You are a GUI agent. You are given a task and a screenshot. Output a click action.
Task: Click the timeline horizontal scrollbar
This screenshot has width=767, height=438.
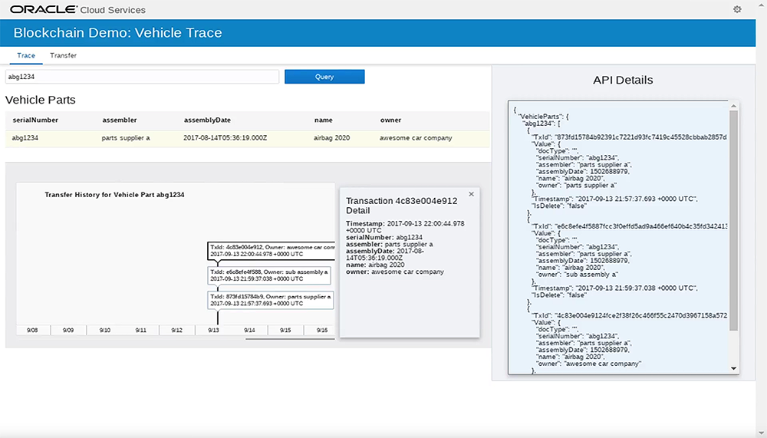click(290, 338)
